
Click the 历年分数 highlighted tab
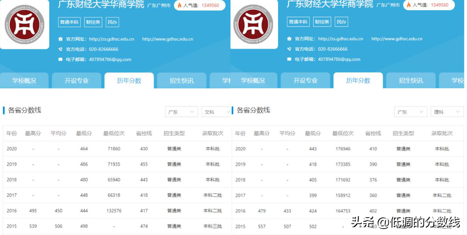pyautogui.click(x=129, y=80)
